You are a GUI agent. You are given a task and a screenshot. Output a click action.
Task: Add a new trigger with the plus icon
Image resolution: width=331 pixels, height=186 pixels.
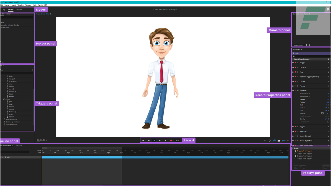[32, 70]
